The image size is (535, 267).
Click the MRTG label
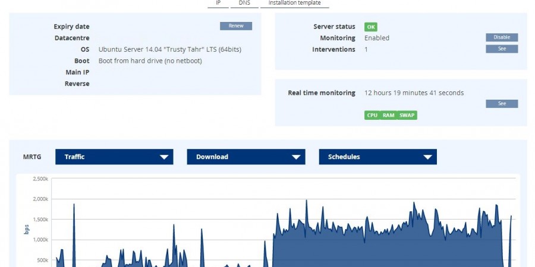point(32,157)
